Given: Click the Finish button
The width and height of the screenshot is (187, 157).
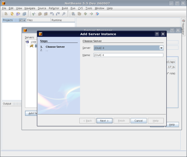Looking at the screenshot, I should 122,121.
